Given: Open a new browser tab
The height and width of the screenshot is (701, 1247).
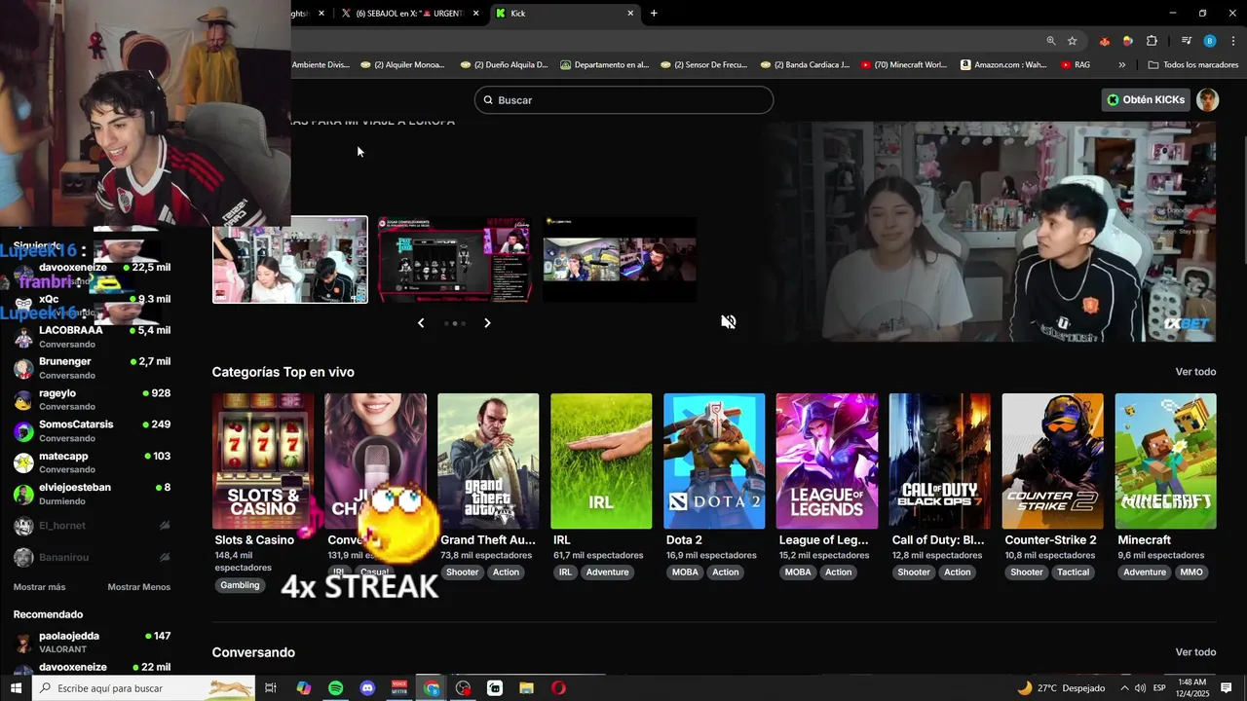Looking at the screenshot, I should (654, 13).
